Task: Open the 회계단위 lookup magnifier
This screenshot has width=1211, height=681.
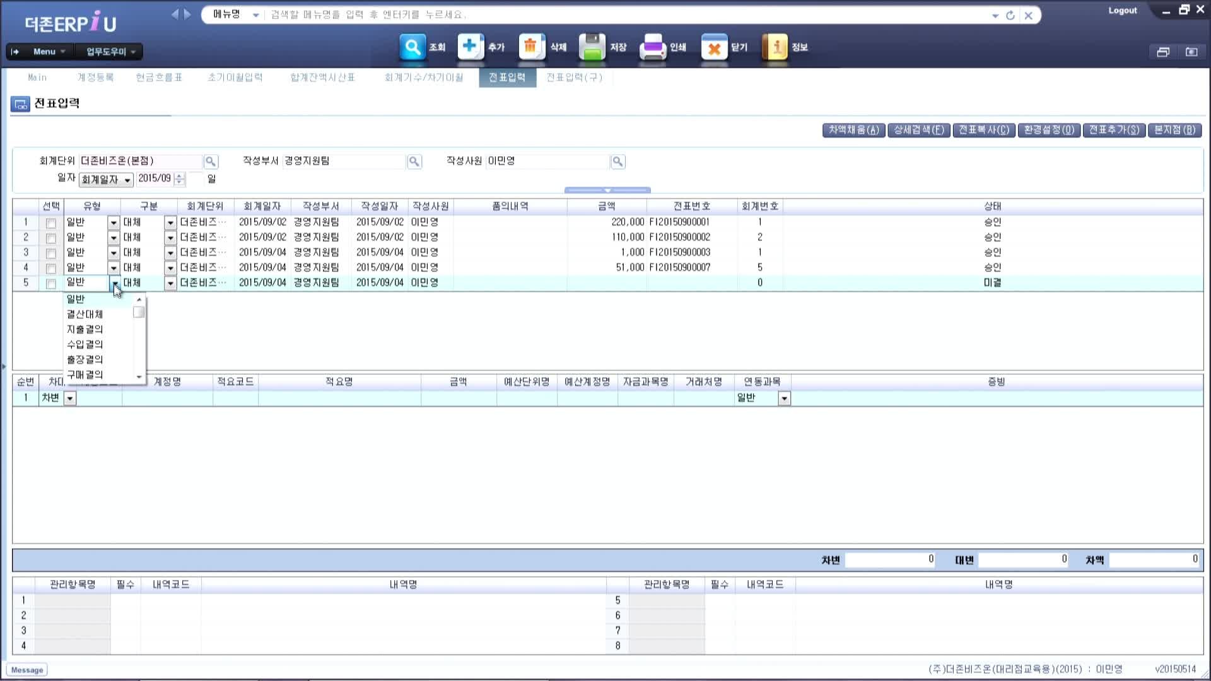Action: click(x=211, y=161)
